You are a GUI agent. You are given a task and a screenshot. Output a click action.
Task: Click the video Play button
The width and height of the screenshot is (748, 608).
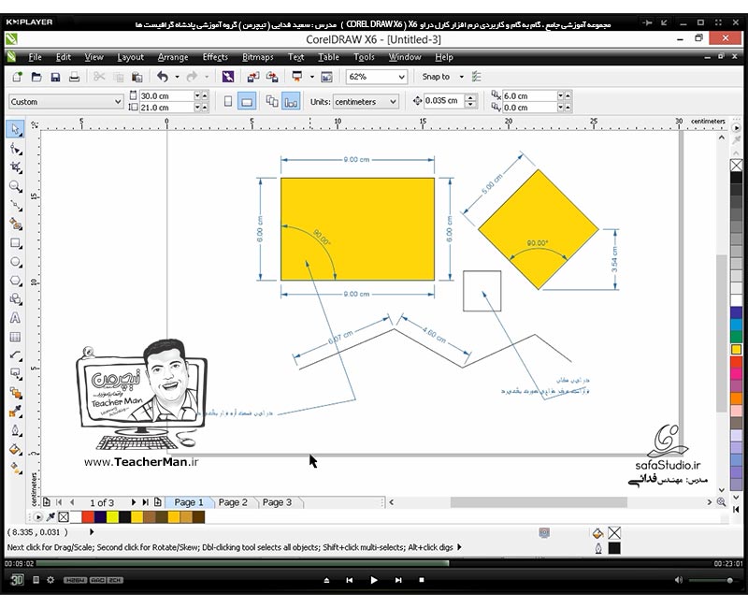(373, 580)
